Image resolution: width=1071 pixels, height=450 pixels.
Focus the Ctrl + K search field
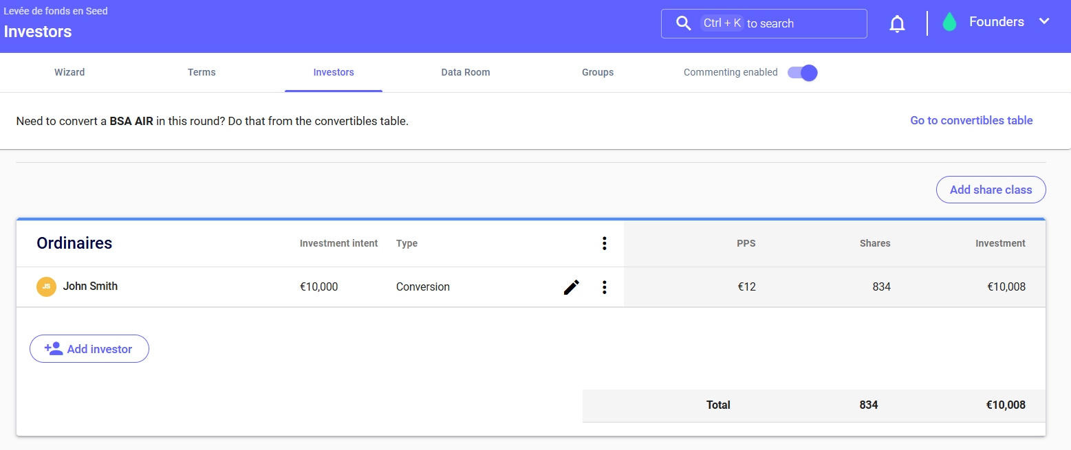[x=791, y=23]
